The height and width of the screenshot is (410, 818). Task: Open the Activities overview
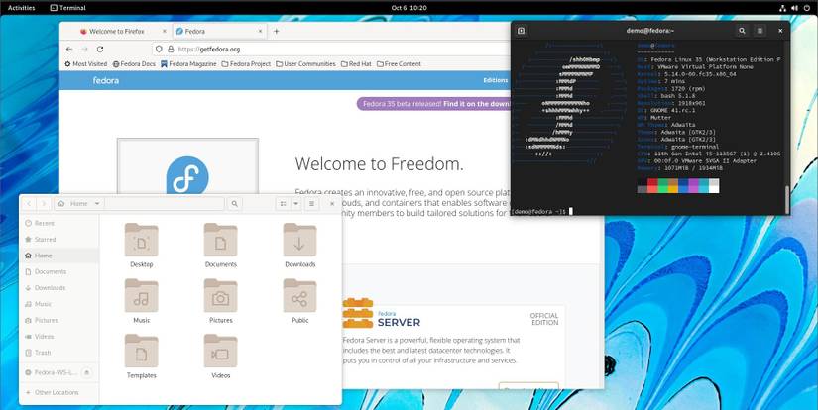coord(22,8)
